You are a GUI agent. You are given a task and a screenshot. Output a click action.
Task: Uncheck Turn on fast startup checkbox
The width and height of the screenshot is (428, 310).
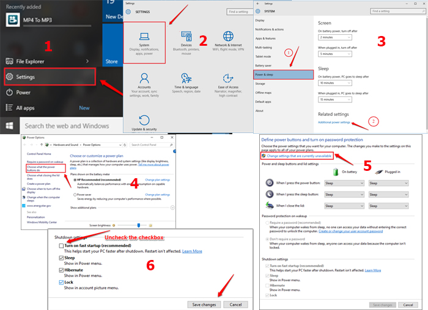(62, 245)
